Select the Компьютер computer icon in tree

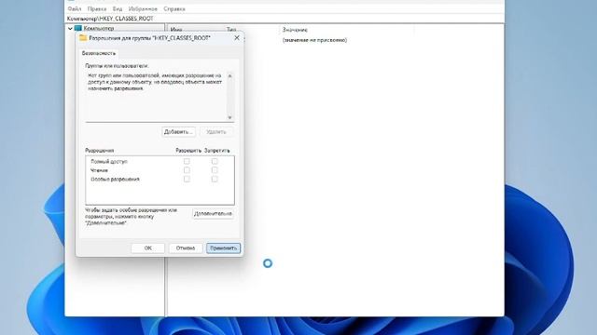78,28
